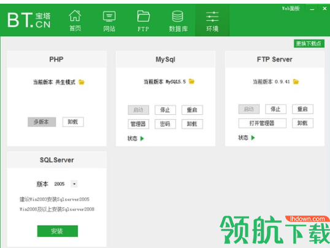Open the PHP folder icon
This screenshot has width=330, height=248.
[x=82, y=82]
